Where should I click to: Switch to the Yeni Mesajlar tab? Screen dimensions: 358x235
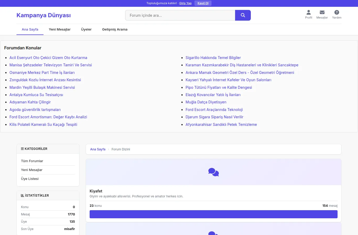point(59,30)
